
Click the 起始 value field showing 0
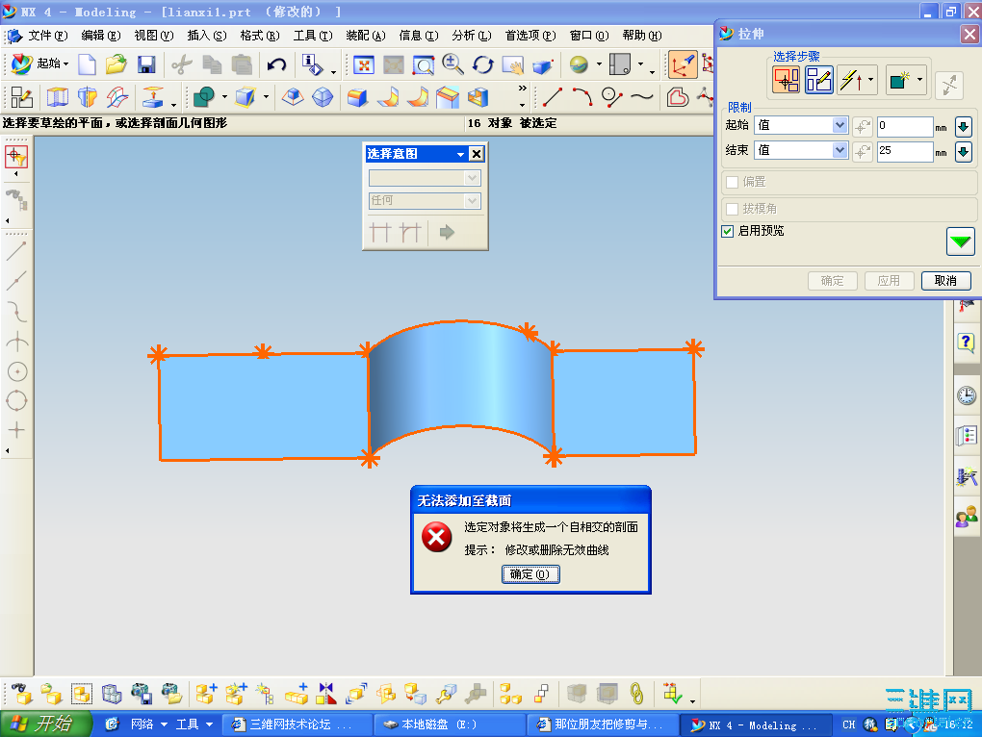point(904,126)
